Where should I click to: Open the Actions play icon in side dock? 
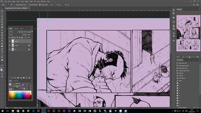pos(174,13)
